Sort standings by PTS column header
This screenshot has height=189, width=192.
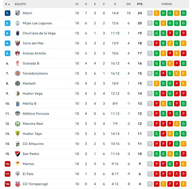point(140,4)
